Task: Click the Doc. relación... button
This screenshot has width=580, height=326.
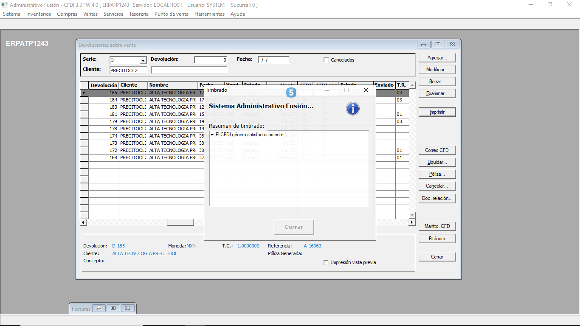Action: [x=437, y=198]
